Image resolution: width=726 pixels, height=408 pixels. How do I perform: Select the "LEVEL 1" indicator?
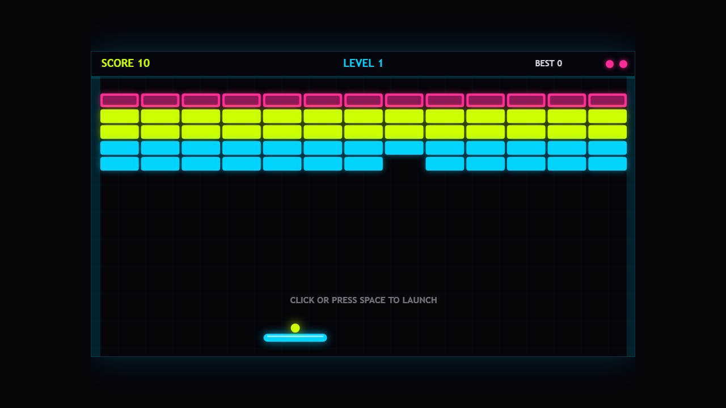[x=363, y=63]
